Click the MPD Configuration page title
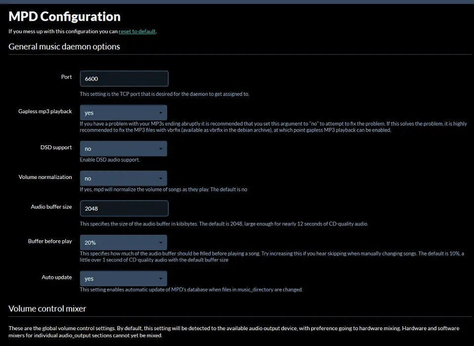This screenshot has width=474, height=346. click(64, 17)
